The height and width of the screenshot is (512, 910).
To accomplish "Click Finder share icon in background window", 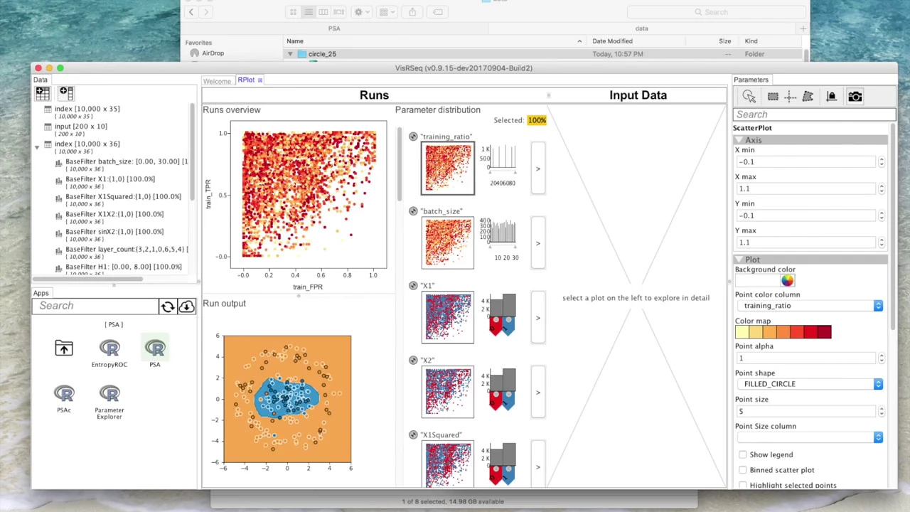I will click(x=412, y=12).
